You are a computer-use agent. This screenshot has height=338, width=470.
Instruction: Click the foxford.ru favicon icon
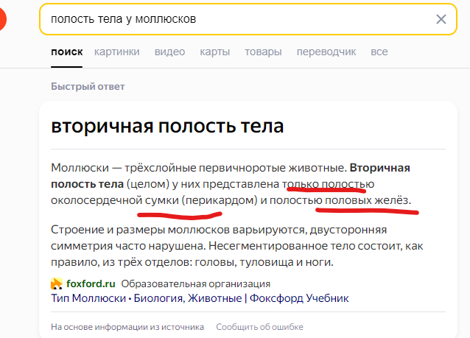[57, 284]
